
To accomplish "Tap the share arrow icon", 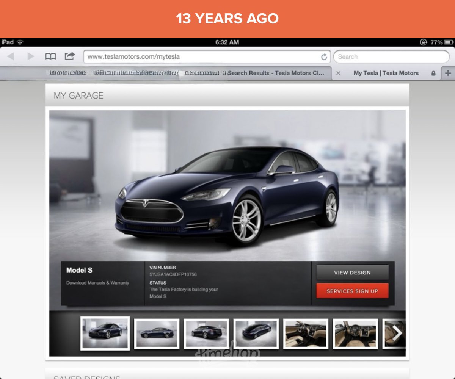I will 70,56.
